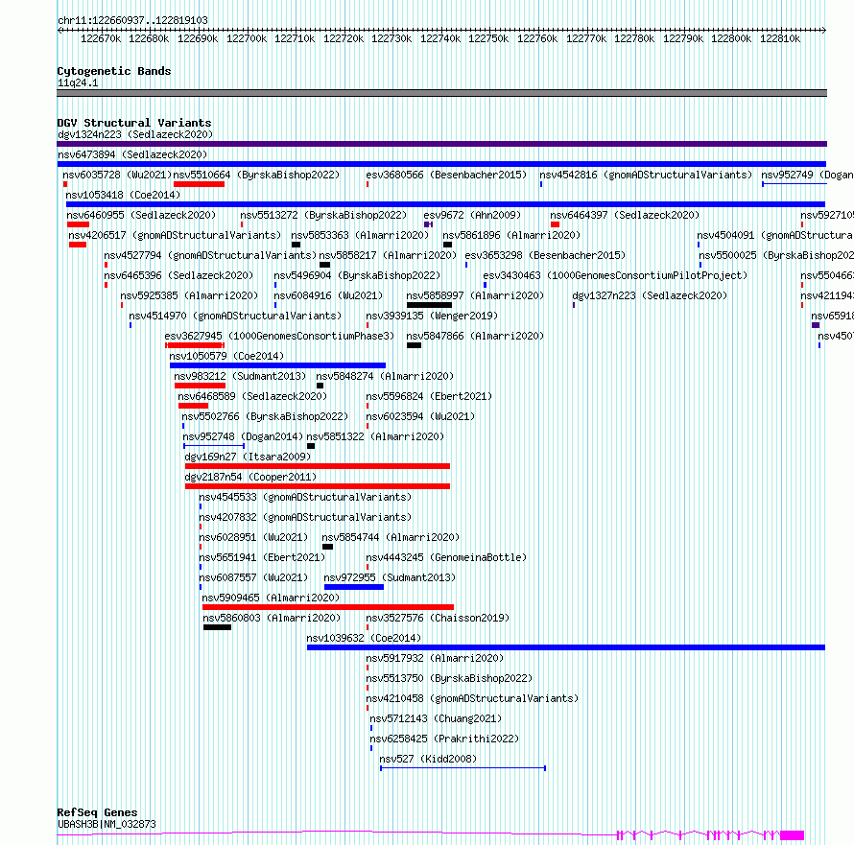Select nsv6028951 (Wu2021) entry
The height and width of the screenshot is (845, 854).
(253, 537)
